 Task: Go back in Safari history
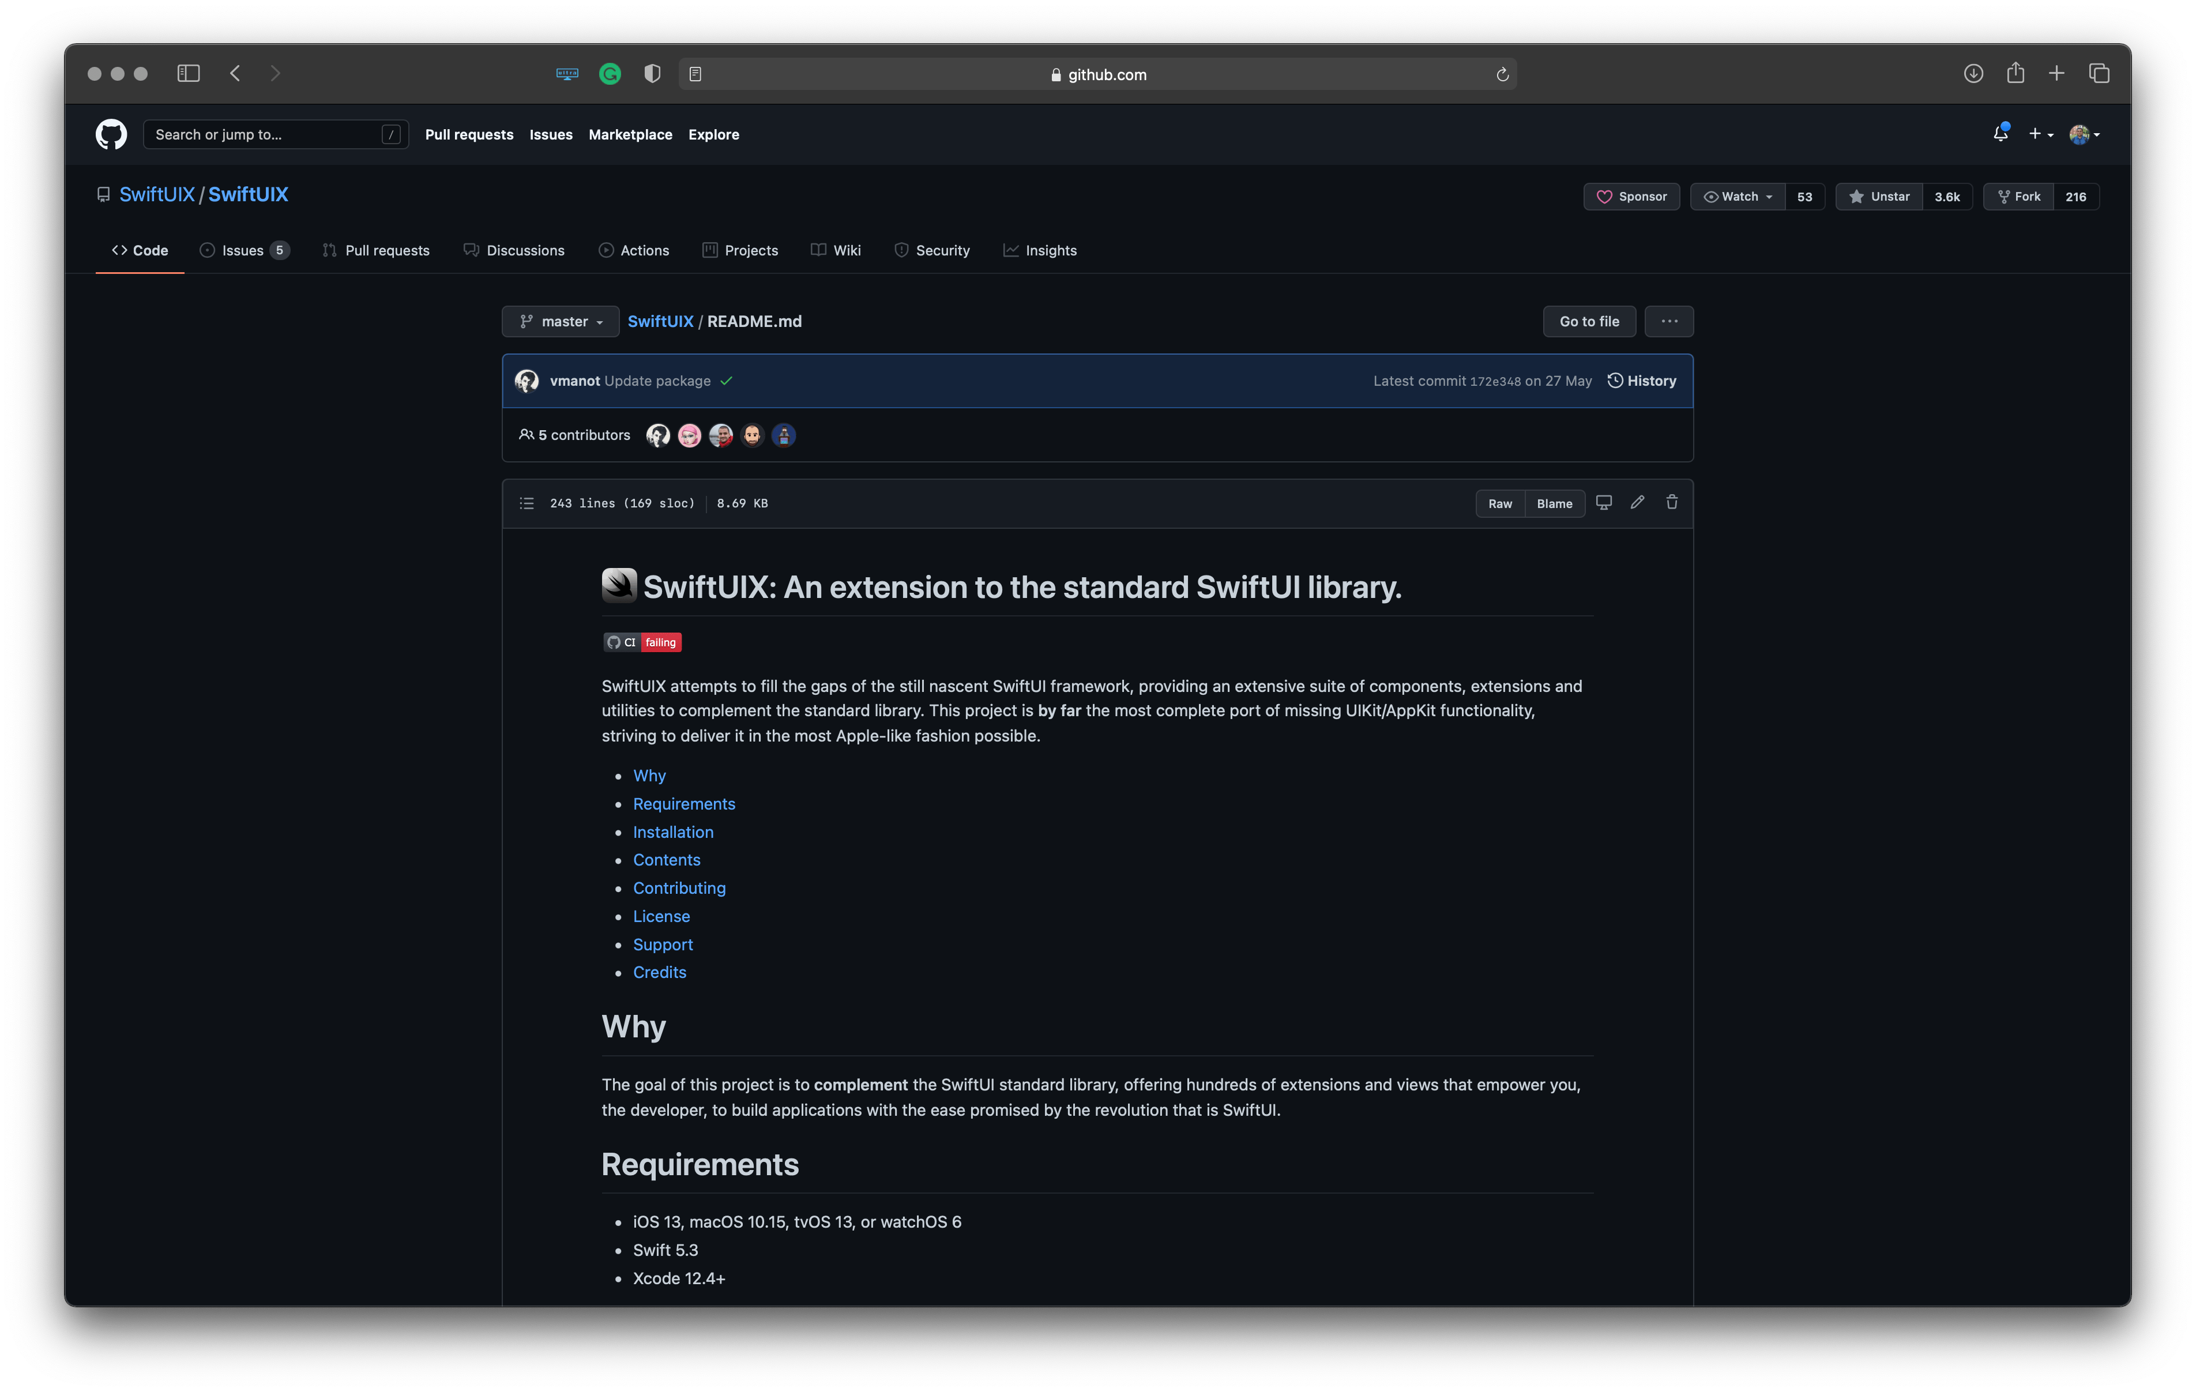pos(235,74)
